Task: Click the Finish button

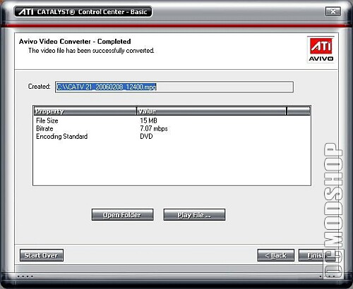Action: tap(317, 255)
